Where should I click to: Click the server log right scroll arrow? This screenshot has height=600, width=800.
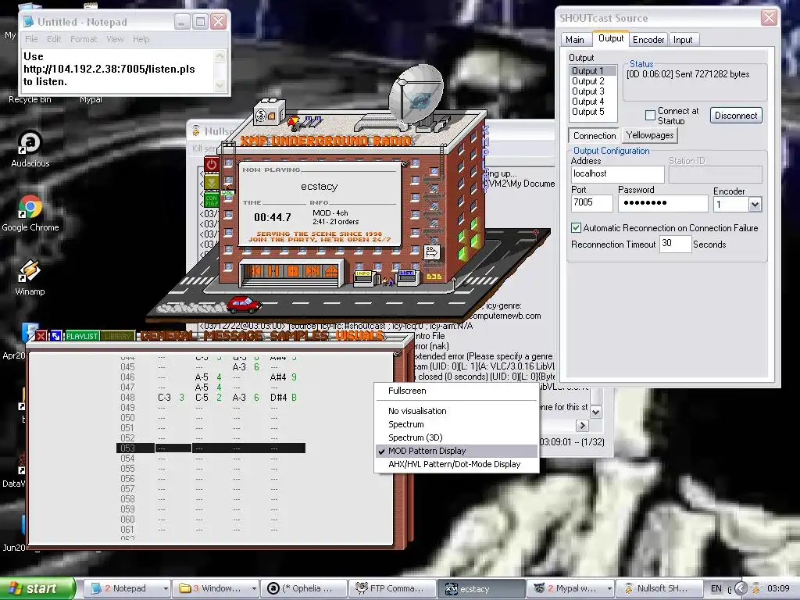581,426
